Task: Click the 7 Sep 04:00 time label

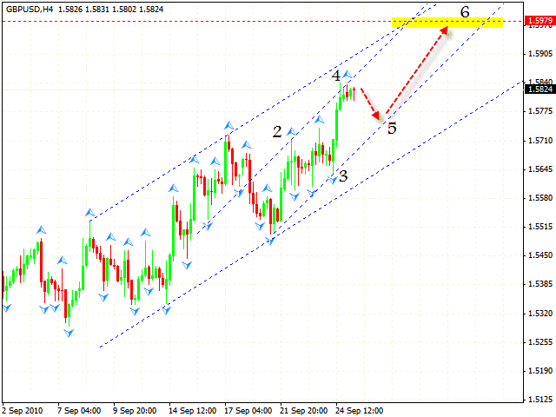Action: [x=79, y=411]
